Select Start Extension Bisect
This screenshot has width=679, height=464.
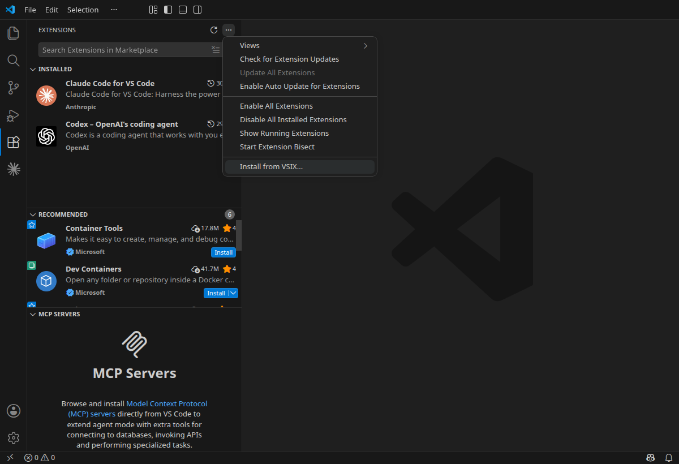click(300, 147)
